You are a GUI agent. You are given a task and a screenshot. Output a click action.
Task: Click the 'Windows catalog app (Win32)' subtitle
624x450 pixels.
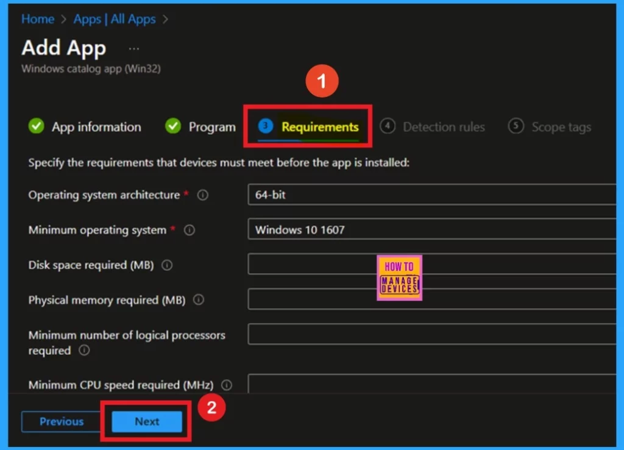point(91,69)
